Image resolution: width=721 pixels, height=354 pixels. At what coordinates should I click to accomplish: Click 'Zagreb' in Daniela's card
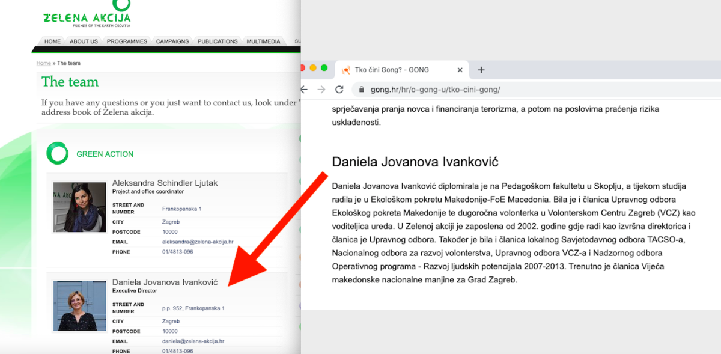click(171, 321)
